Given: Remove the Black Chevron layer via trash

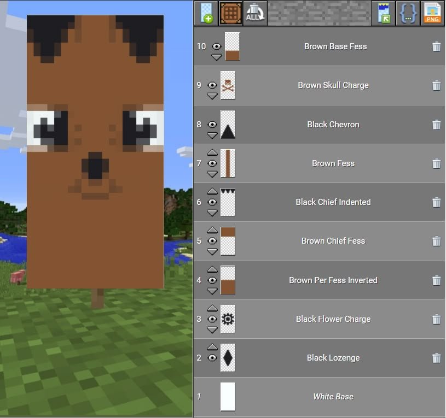Looking at the screenshot, I should pos(436,125).
